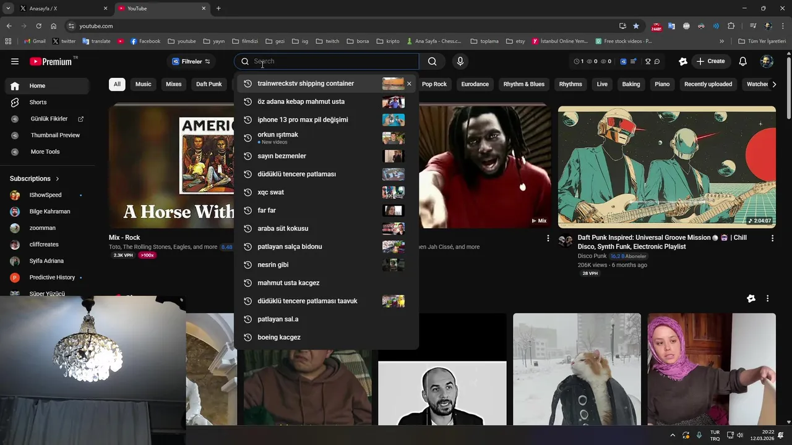Show hidden tray icons chevron
The image size is (792, 445).
click(x=673, y=435)
